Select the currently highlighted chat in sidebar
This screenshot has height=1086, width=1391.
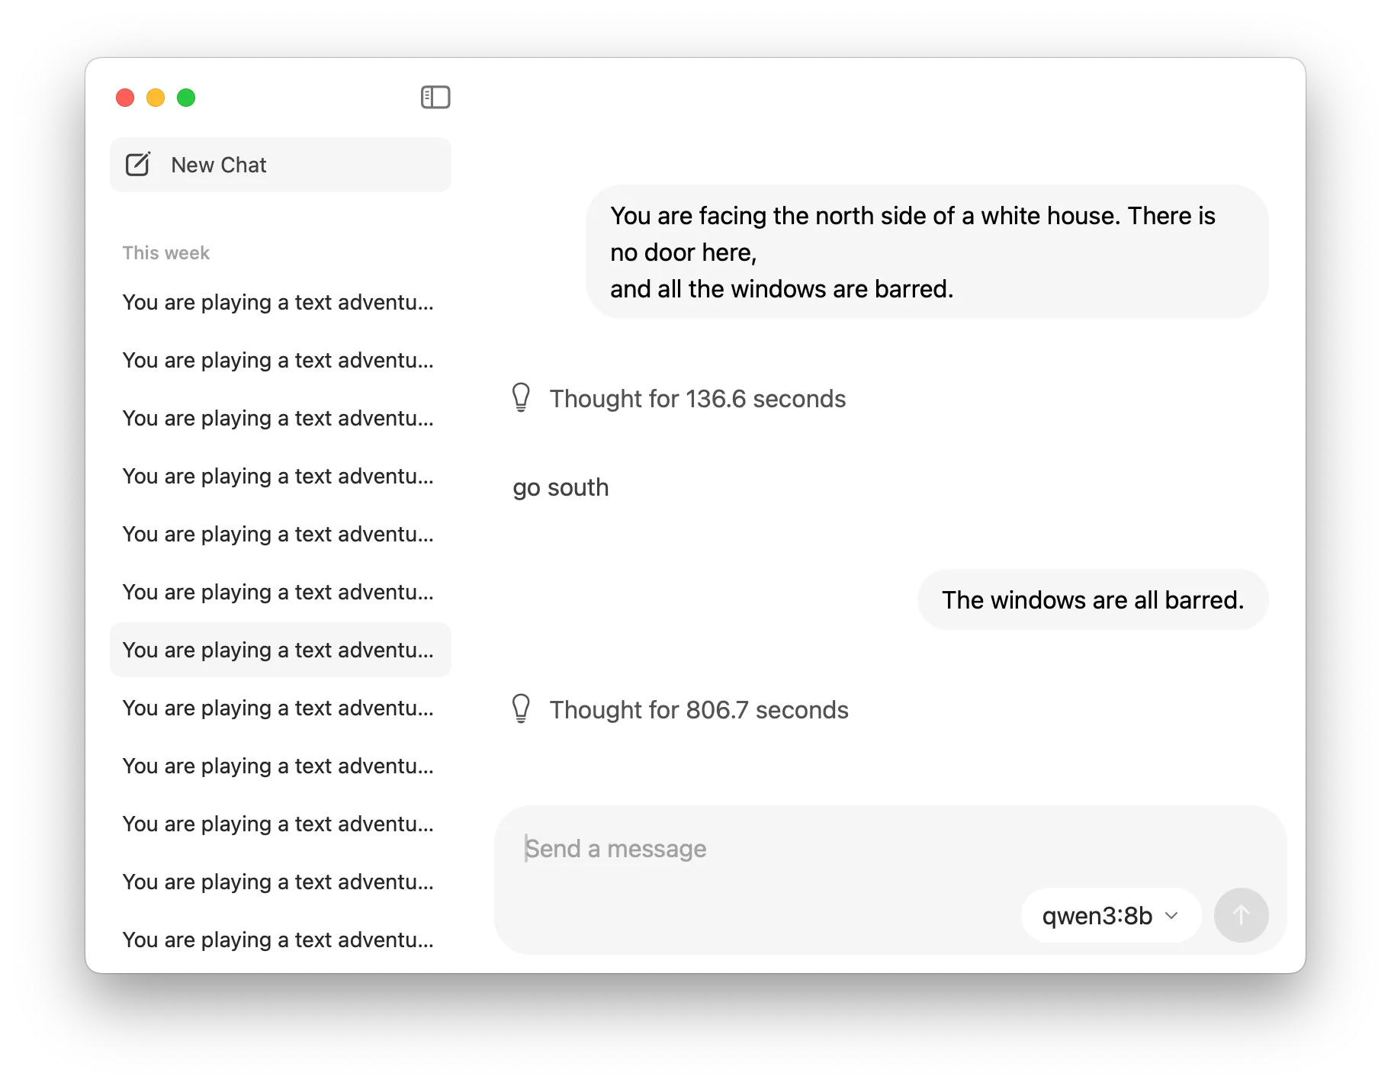pyautogui.click(x=278, y=650)
